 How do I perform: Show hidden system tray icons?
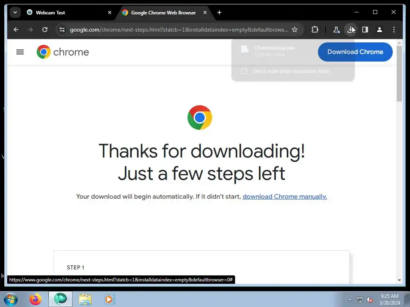click(x=350, y=299)
